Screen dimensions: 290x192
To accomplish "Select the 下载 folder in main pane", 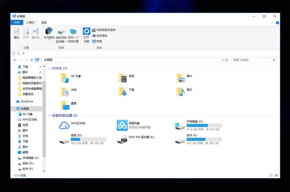I will tap(126, 92).
